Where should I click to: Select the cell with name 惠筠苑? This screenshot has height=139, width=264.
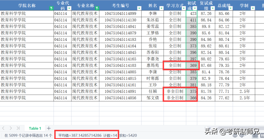coord(153,65)
